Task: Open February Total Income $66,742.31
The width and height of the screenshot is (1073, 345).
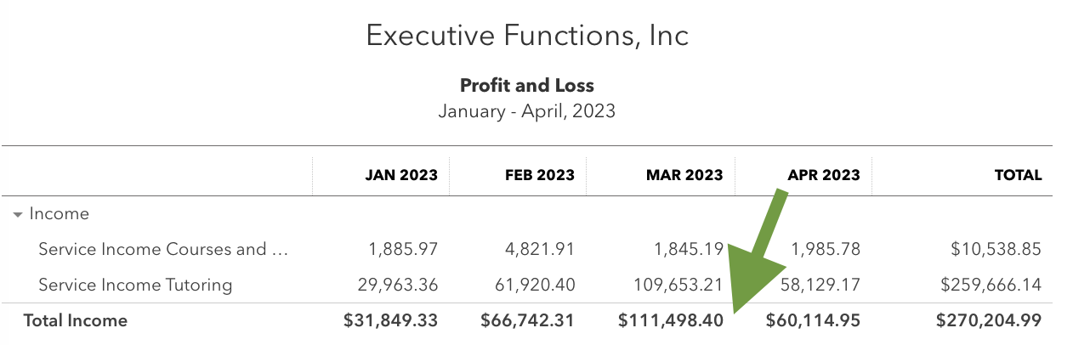Action: coord(527,320)
